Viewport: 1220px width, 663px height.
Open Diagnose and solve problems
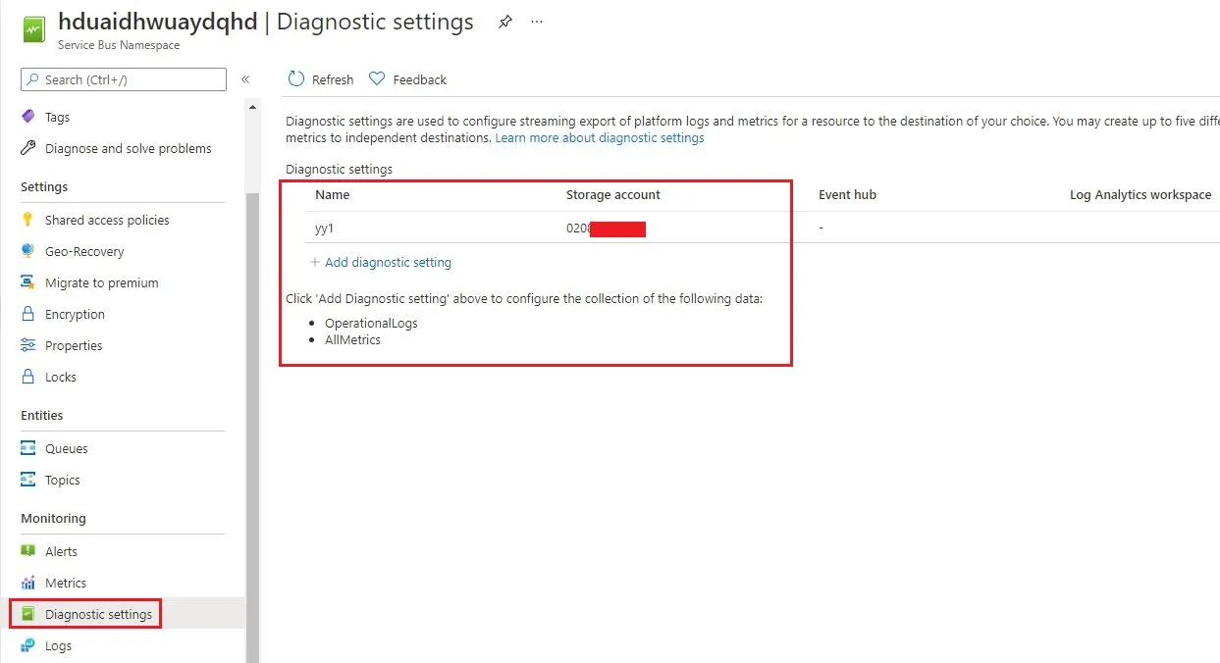[x=128, y=148]
